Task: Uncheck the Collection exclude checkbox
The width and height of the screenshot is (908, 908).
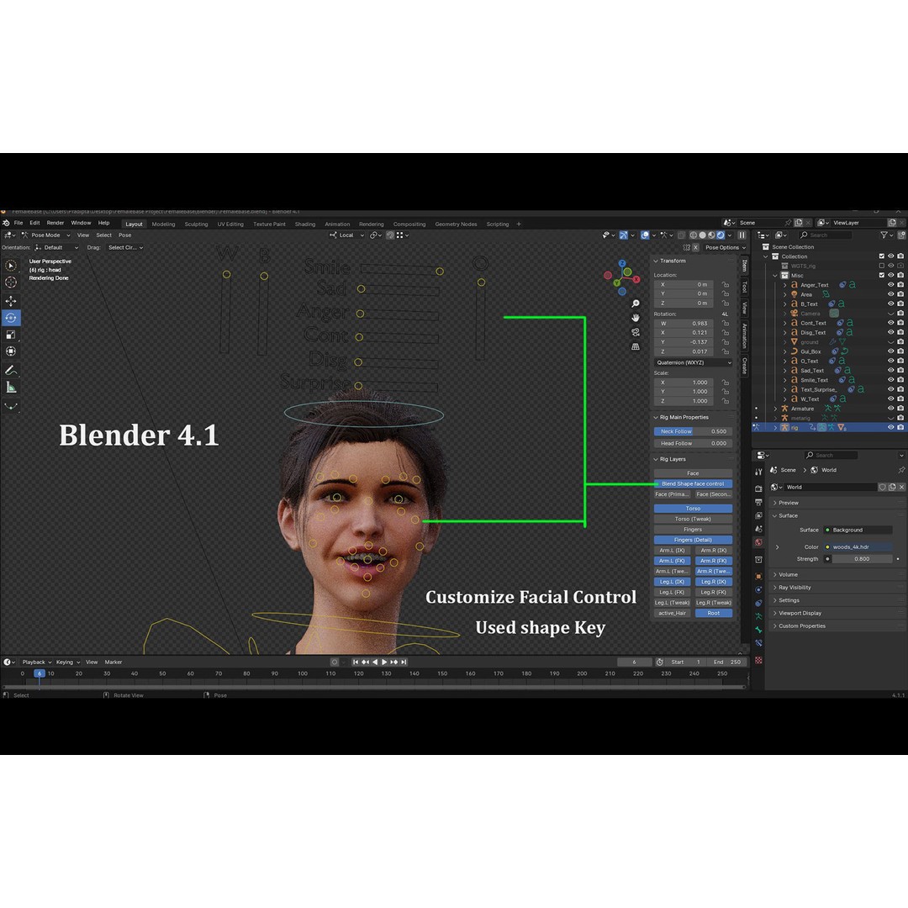Action: pyautogui.click(x=882, y=256)
